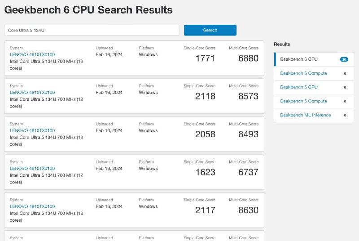
Task: Click the single-core score 1623
Action: [x=205, y=172]
